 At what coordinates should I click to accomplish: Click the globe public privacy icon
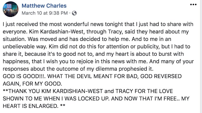coord(74,13)
